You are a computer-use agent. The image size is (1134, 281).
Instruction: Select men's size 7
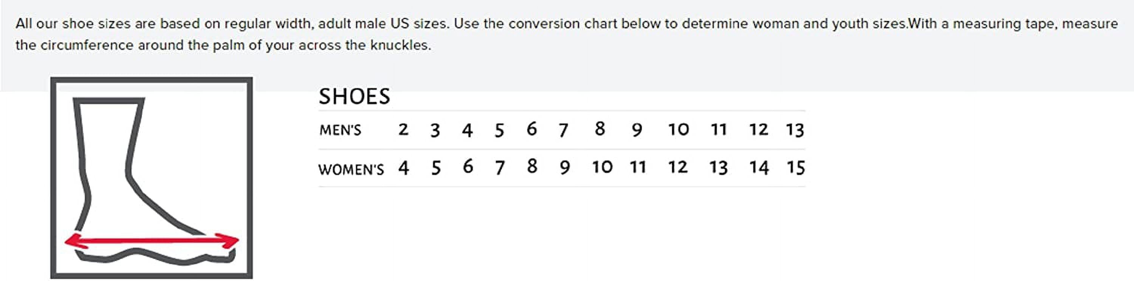click(564, 130)
